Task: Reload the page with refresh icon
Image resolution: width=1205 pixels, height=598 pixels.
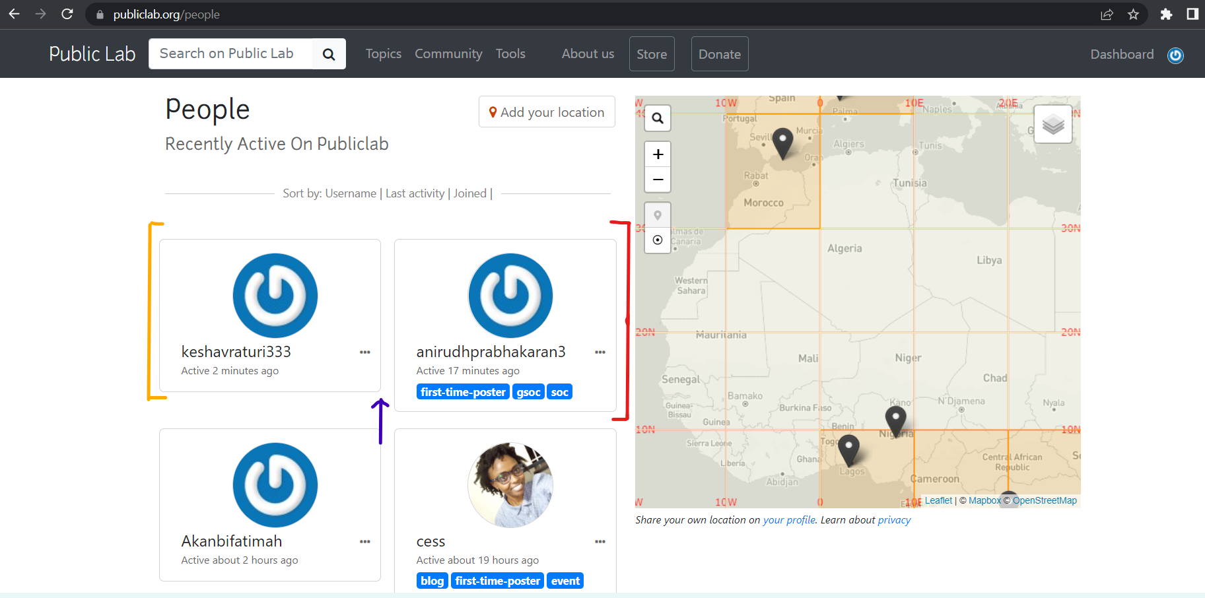Action: 67,14
